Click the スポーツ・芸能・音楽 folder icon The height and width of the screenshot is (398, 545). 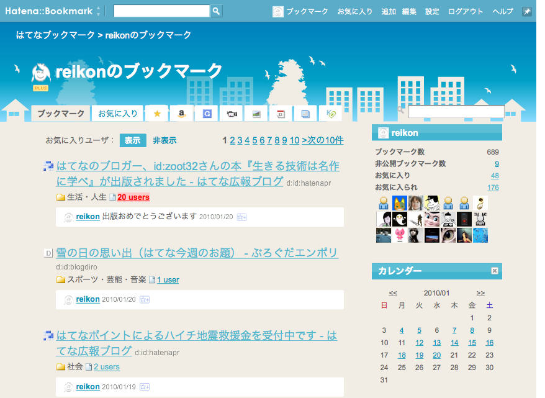click(61, 280)
